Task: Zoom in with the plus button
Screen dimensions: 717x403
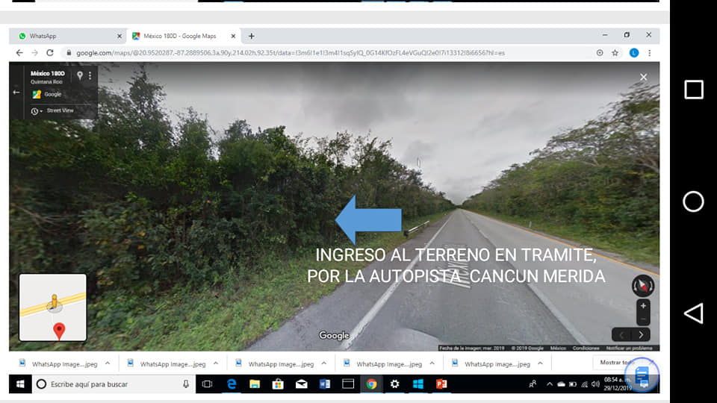Action: pos(643,305)
